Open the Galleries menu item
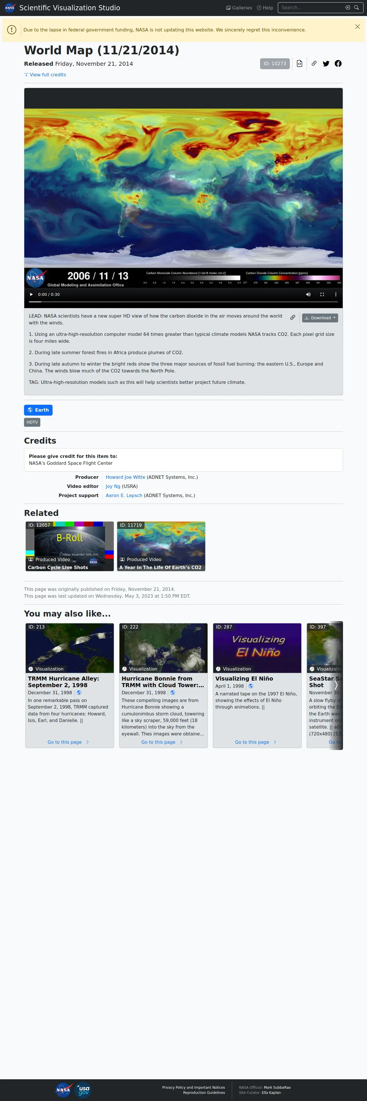 click(x=239, y=8)
